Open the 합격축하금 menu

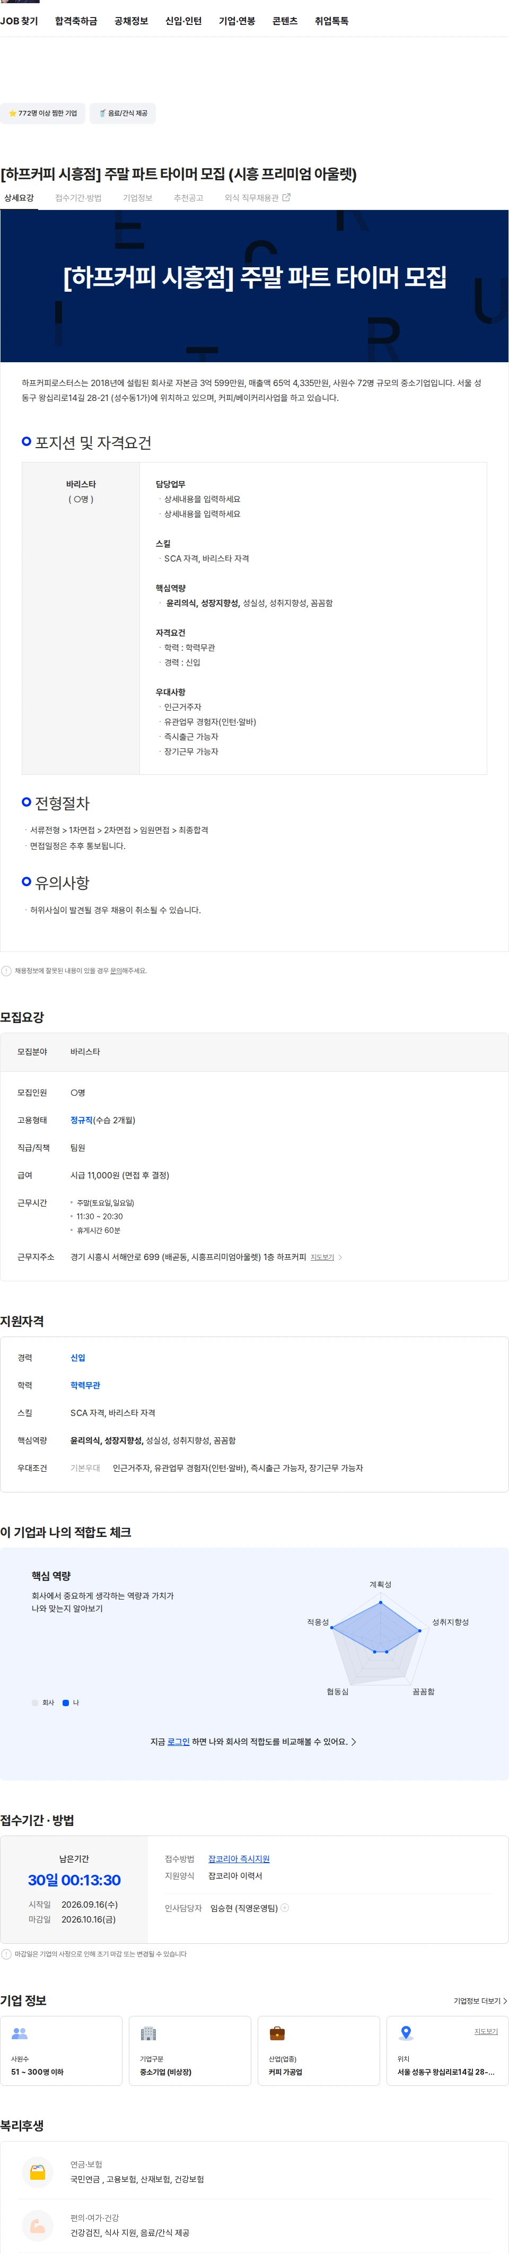[76, 21]
